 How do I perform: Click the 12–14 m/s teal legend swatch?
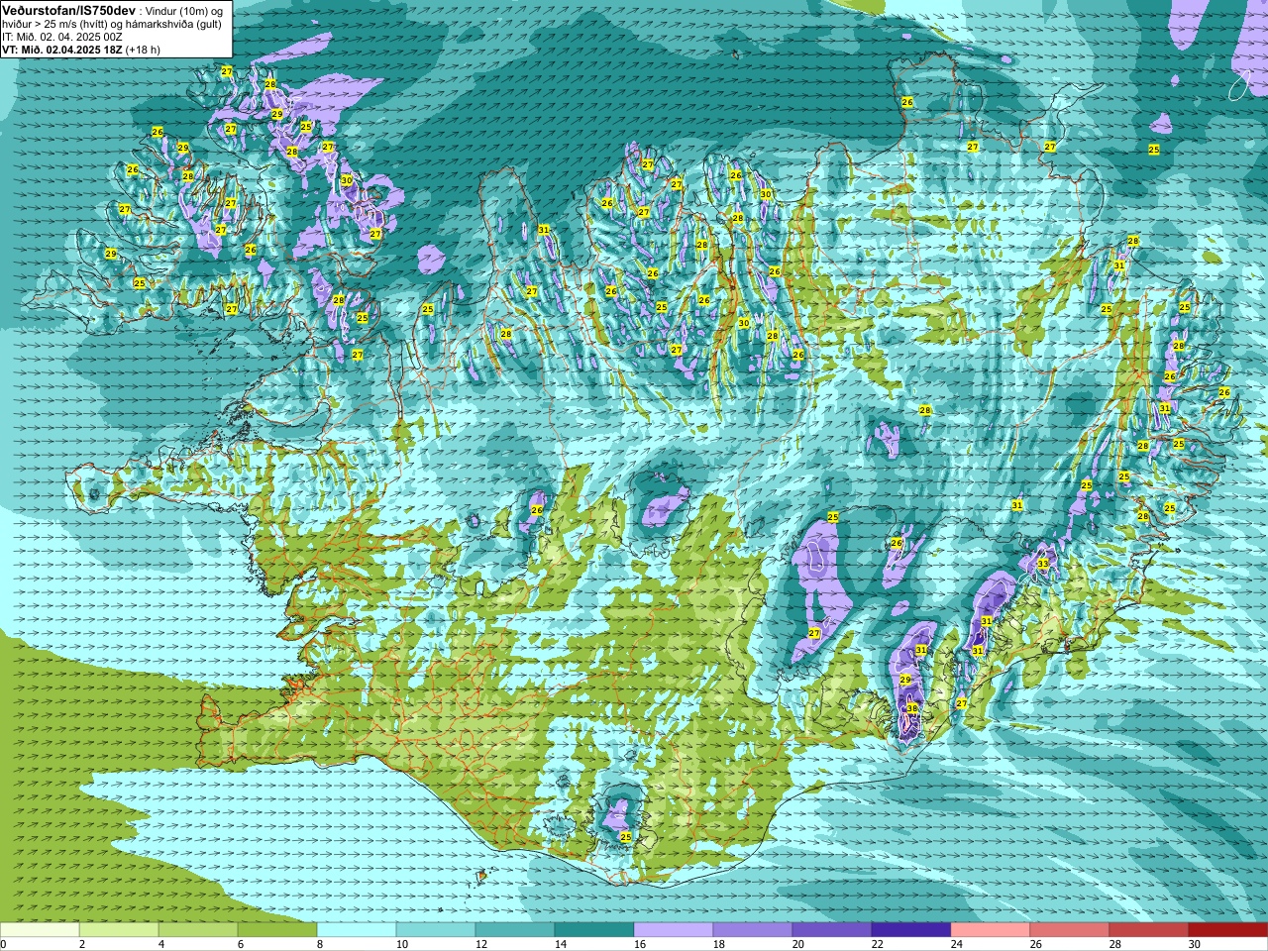coord(515,930)
